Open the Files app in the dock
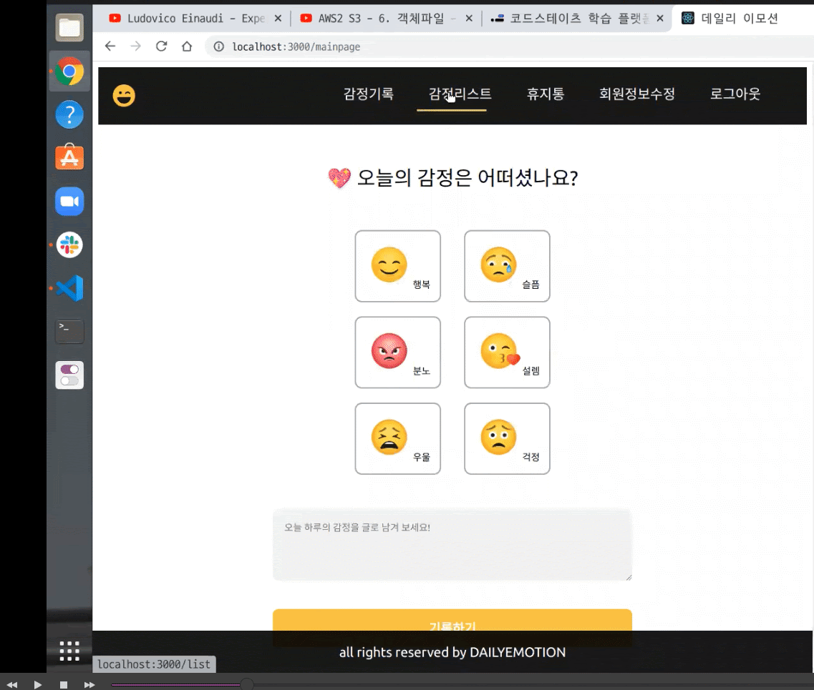The image size is (814, 690). tap(69, 27)
